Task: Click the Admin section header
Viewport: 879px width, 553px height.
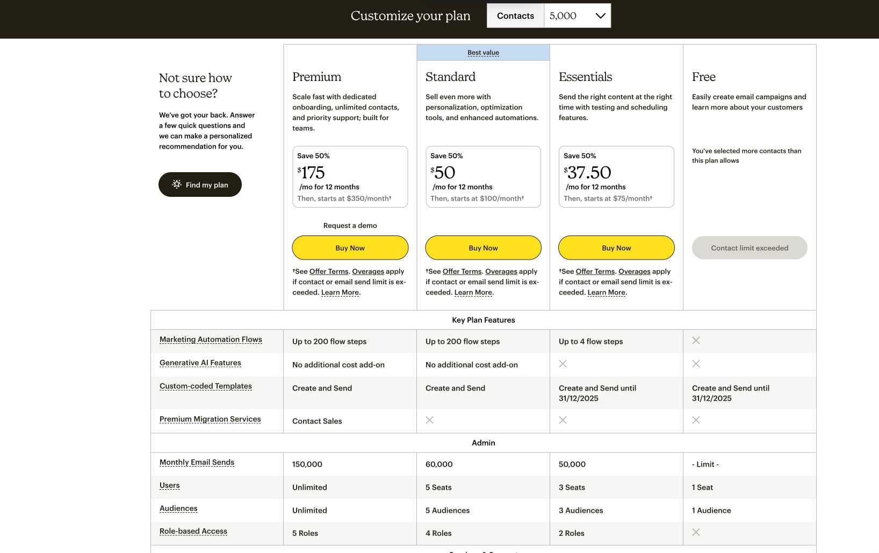Action: [484, 443]
